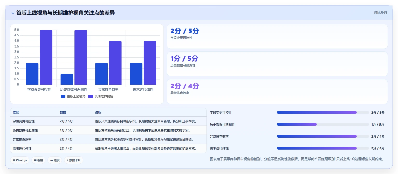
Task: Click the table's 2分 / 5分 value in the 字段变更可控性 row
Action: (66, 121)
